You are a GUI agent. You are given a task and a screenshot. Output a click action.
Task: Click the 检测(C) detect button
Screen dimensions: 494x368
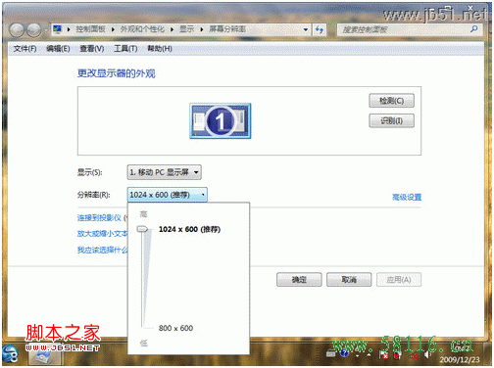tap(391, 101)
